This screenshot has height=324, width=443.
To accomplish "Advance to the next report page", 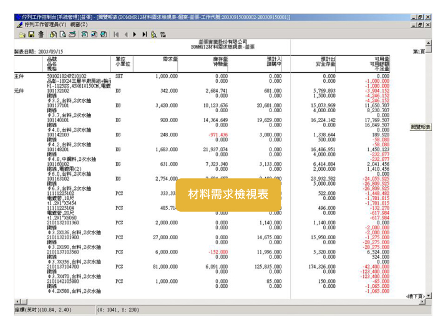I will [x=134, y=36].
